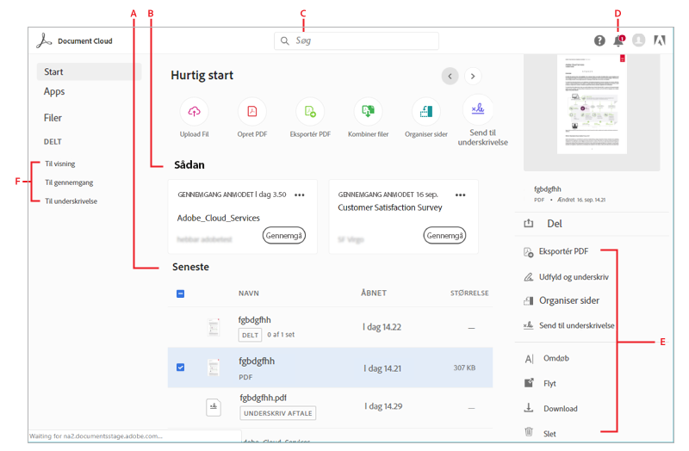Select the Kombiner filer icon
This screenshot has height=451, width=689.
coord(369,111)
